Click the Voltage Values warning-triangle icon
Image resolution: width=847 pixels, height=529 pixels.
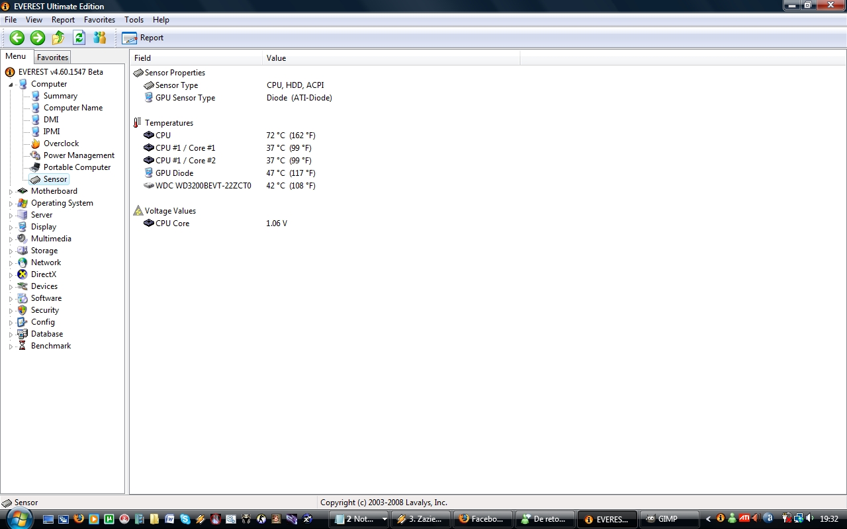tap(138, 211)
